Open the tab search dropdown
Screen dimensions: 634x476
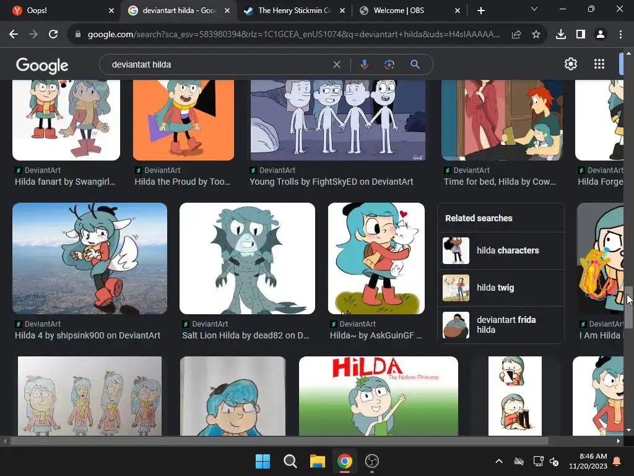click(534, 9)
